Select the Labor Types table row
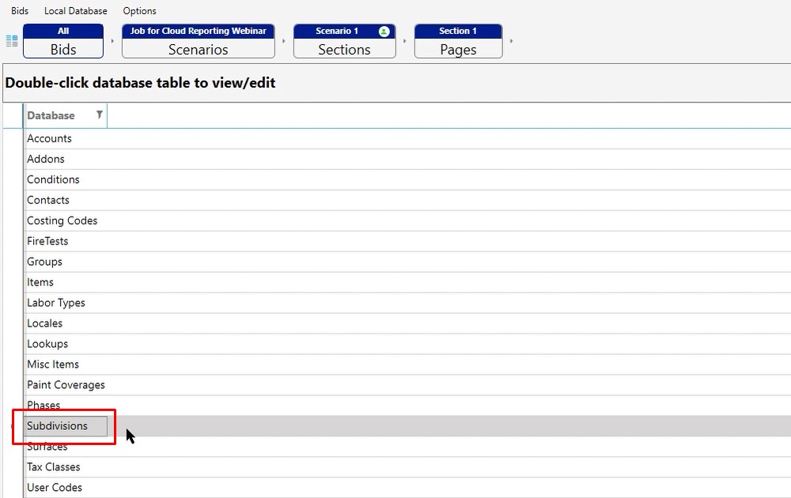This screenshot has width=791, height=498. [55, 303]
